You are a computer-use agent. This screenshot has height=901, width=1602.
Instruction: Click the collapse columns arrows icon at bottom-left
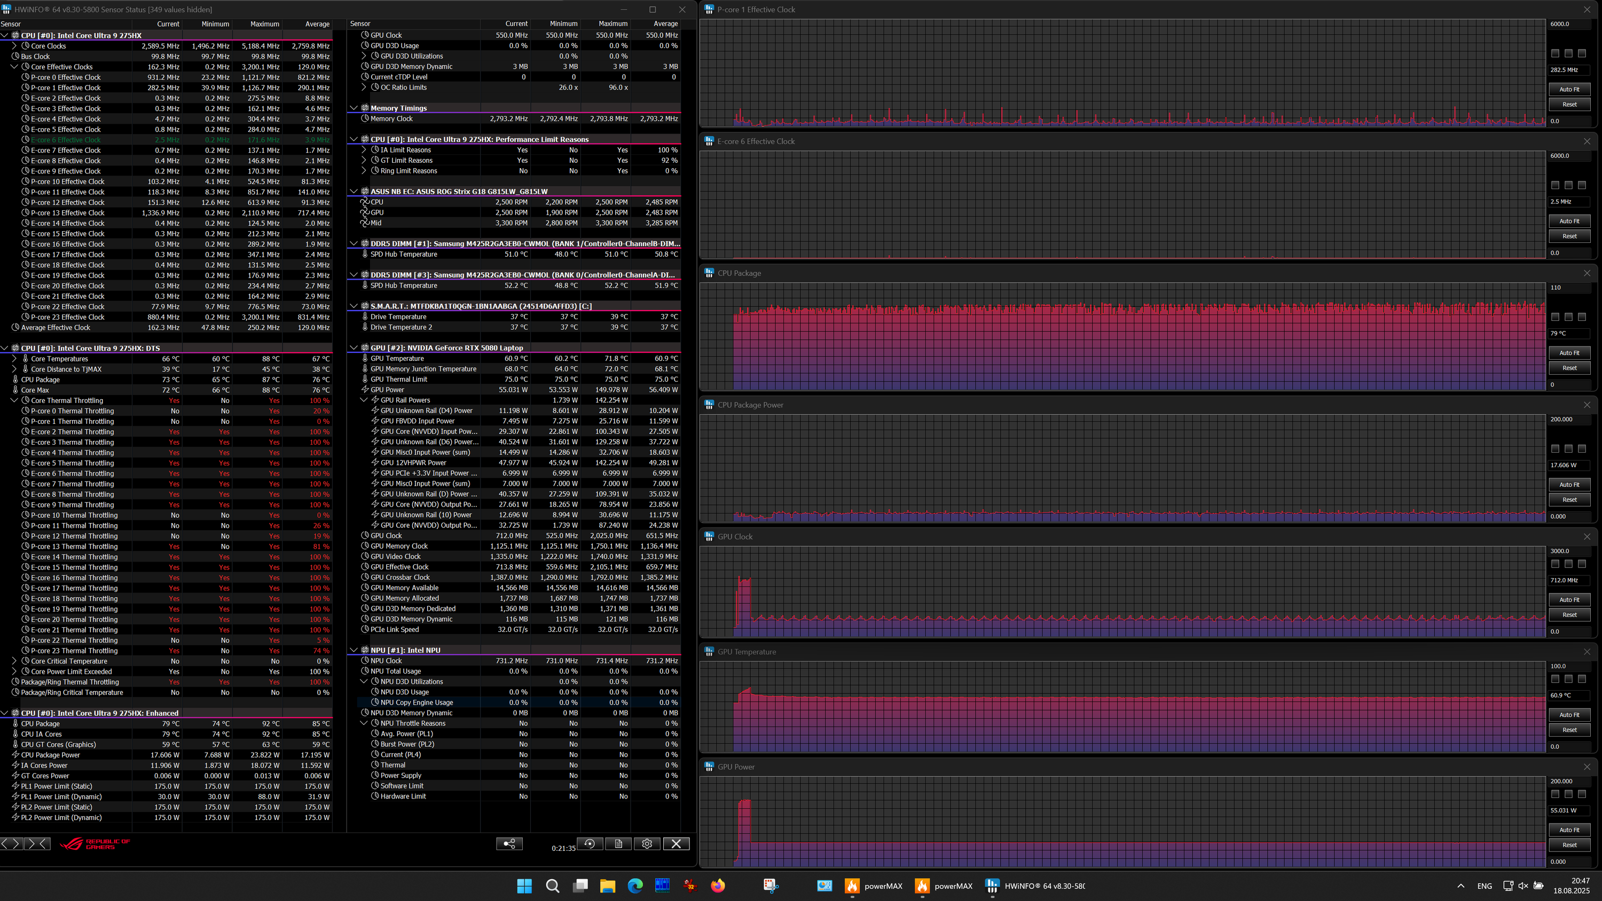pos(37,844)
